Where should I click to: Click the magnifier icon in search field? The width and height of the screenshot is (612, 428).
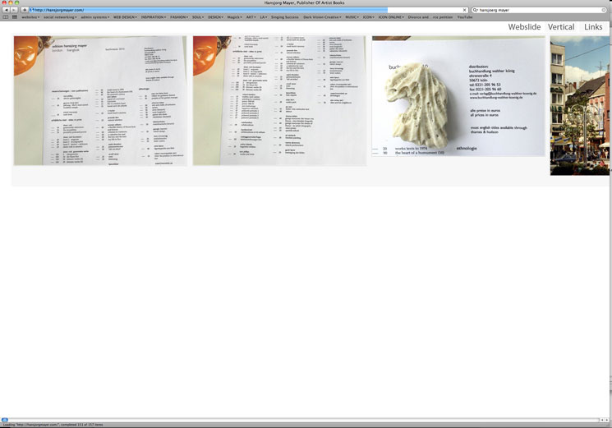tap(476, 10)
